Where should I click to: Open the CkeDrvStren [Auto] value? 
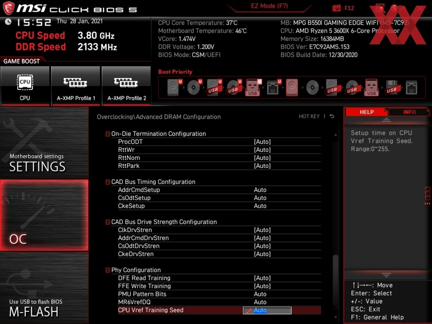click(262, 254)
